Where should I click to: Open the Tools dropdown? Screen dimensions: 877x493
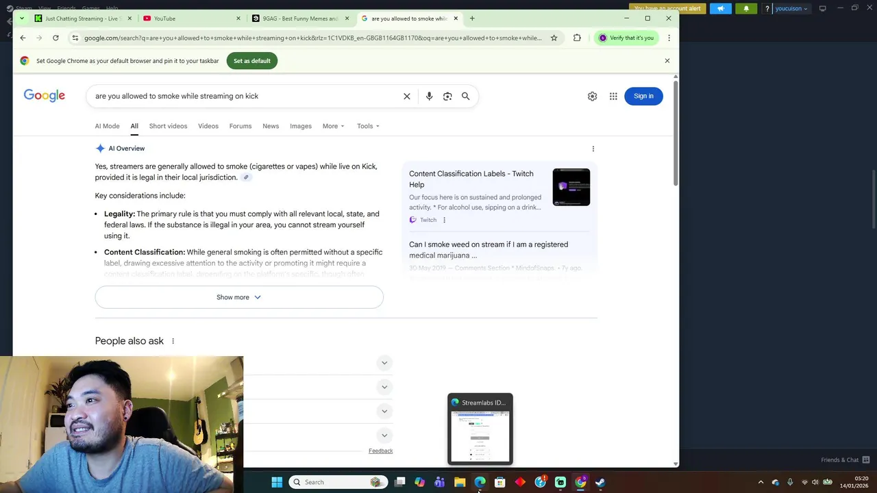click(368, 126)
